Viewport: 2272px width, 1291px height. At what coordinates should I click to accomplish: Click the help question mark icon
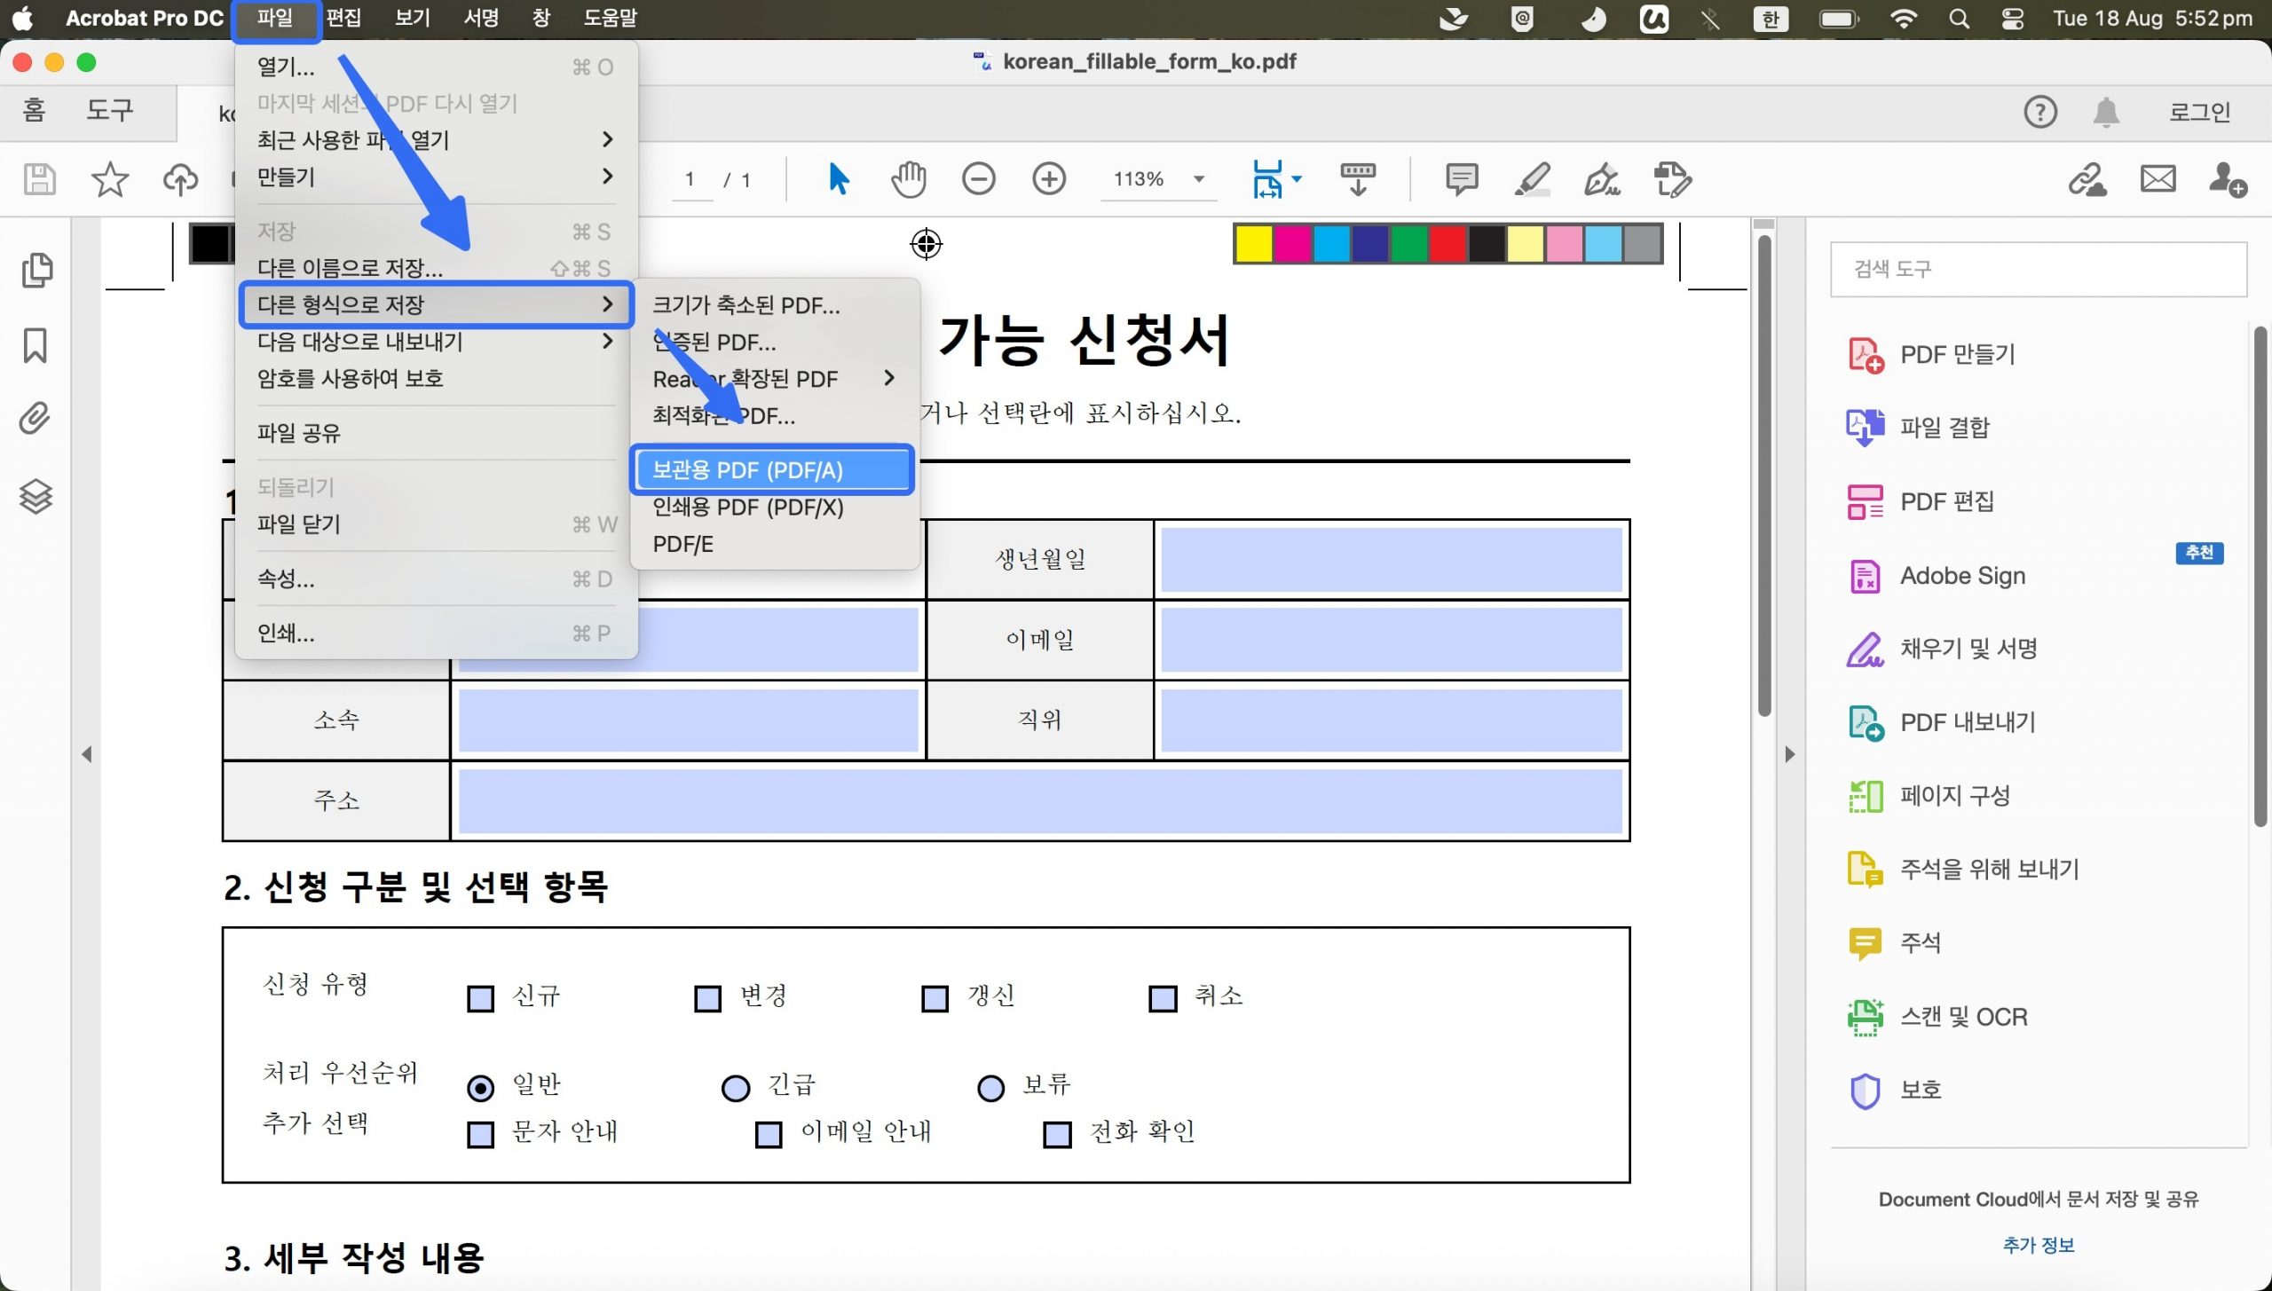pyautogui.click(x=2040, y=112)
